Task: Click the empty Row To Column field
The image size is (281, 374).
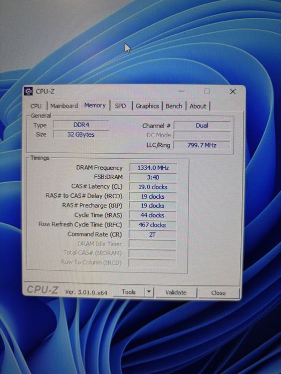Action: coord(152,263)
